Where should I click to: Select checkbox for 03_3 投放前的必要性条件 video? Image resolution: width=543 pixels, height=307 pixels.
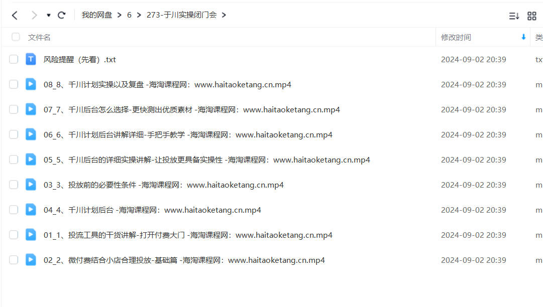pyautogui.click(x=14, y=185)
